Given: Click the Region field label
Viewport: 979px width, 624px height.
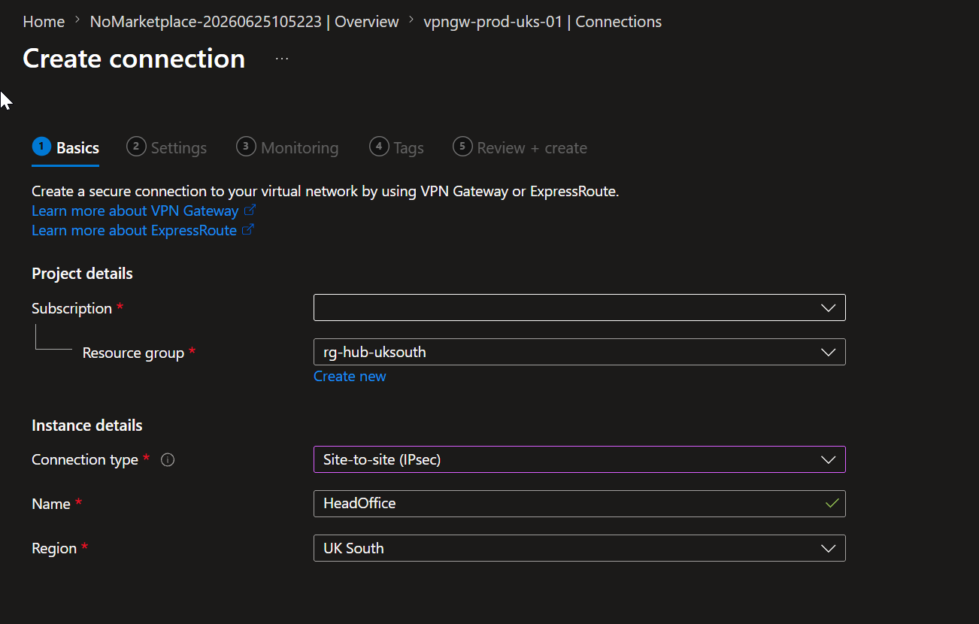Looking at the screenshot, I should [54, 548].
